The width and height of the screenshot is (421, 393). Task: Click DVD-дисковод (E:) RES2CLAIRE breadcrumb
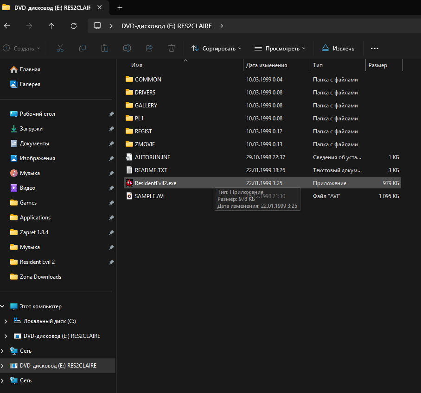(x=166, y=26)
